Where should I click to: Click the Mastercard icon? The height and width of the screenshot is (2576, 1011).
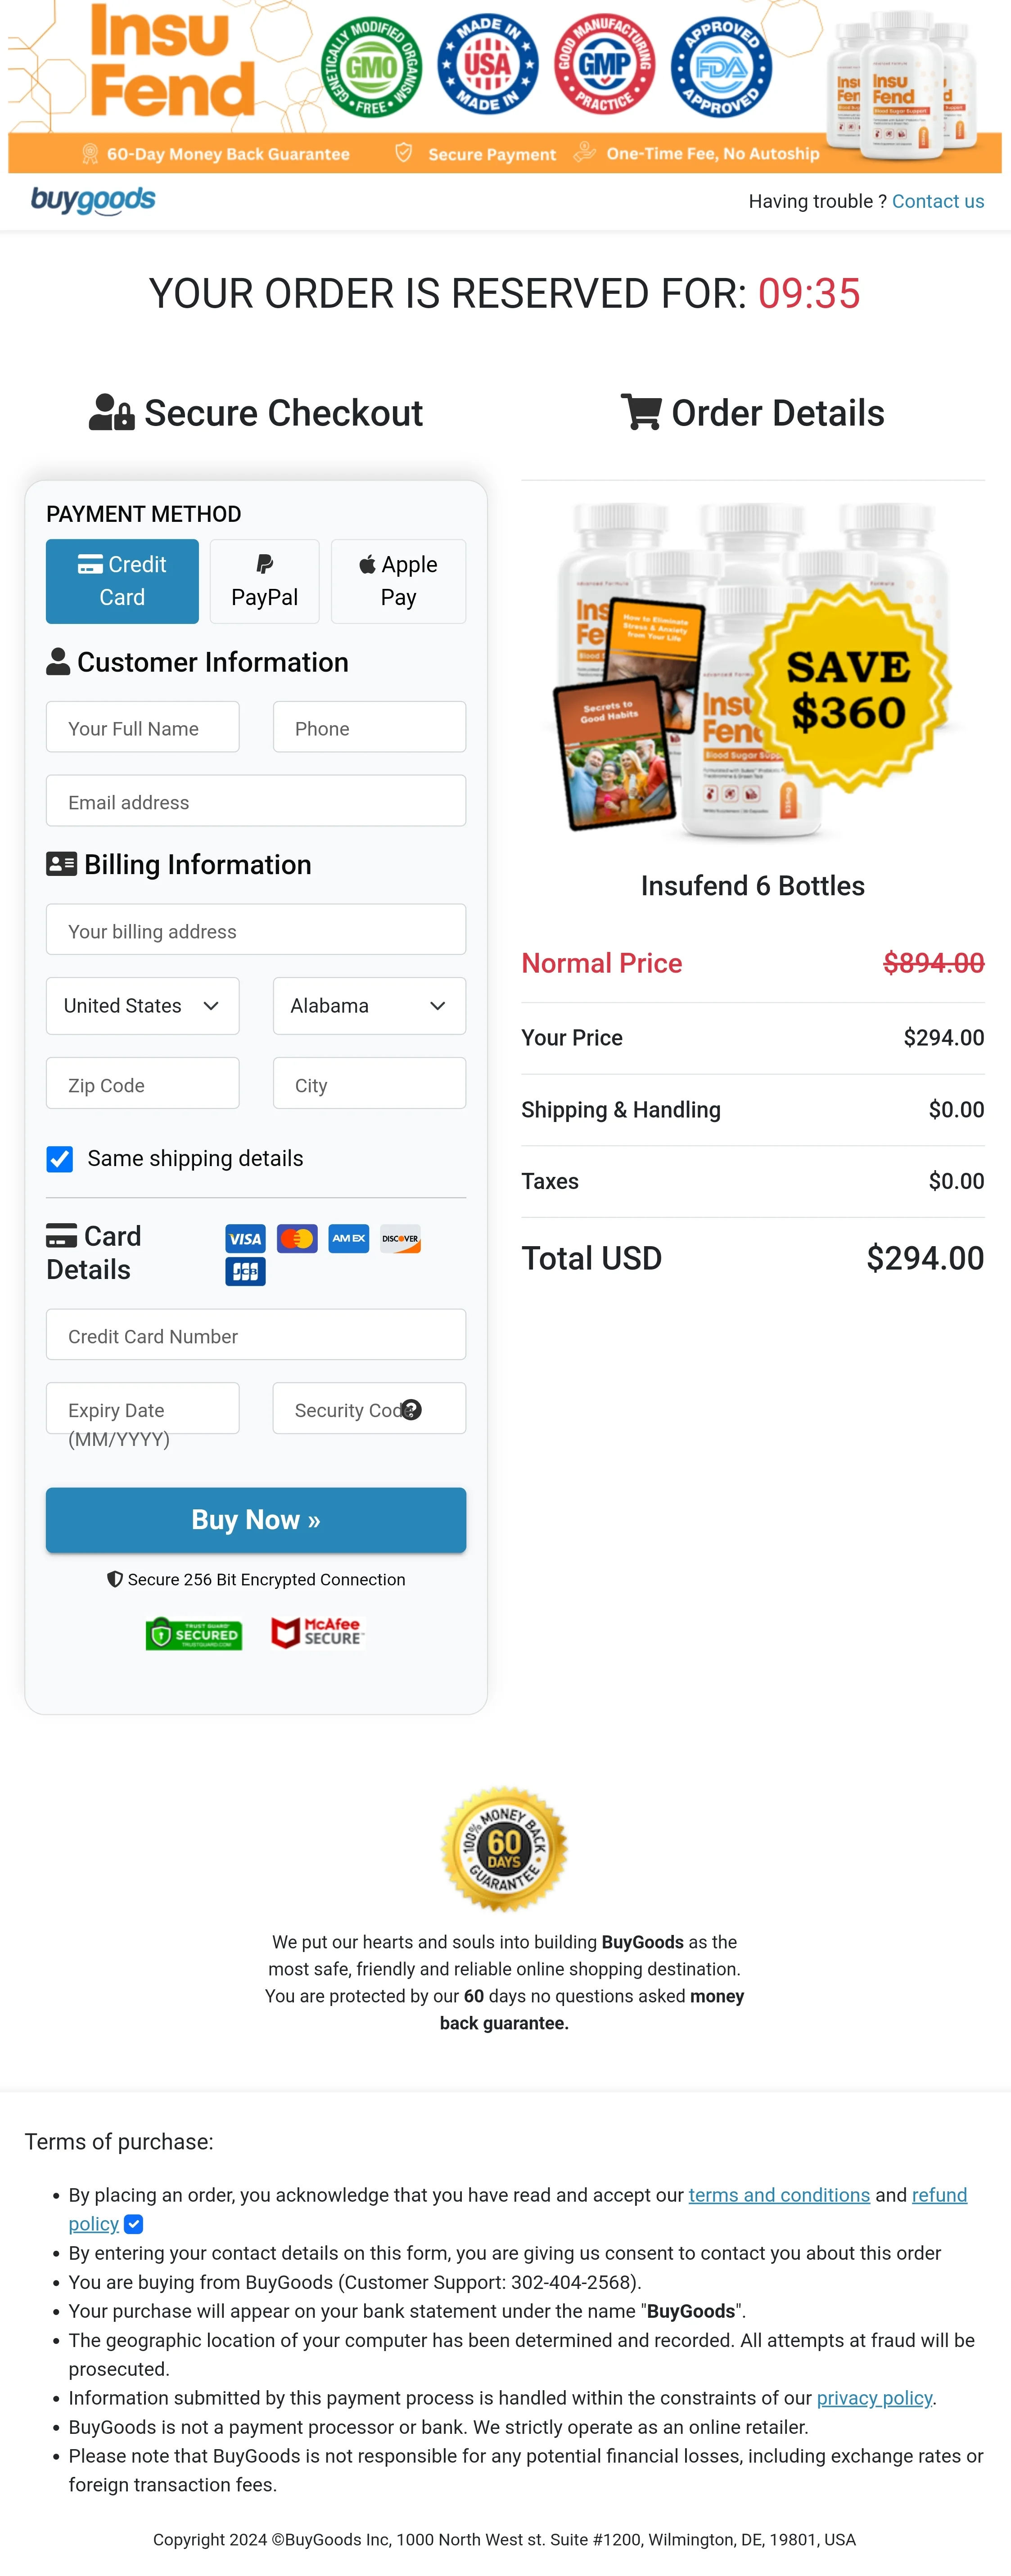[x=297, y=1238]
